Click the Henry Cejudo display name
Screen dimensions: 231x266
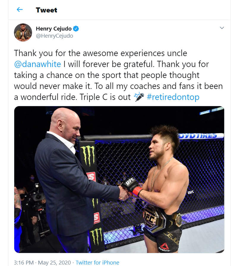[x=54, y=29]
